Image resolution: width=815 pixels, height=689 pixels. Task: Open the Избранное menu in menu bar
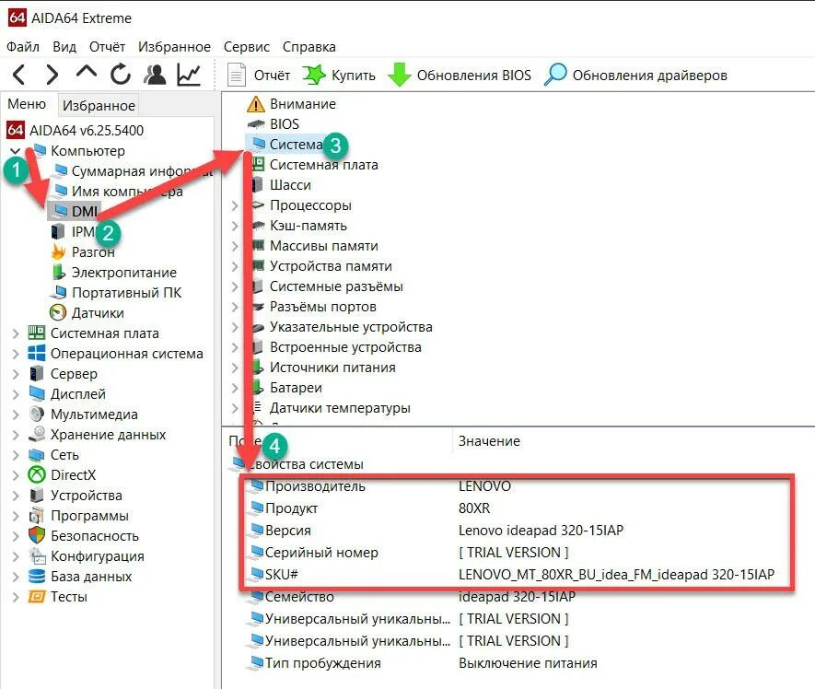(x=174, y=47)
